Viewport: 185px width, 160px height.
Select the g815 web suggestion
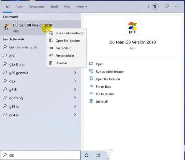pyautogui.click(x=40, y=90)
